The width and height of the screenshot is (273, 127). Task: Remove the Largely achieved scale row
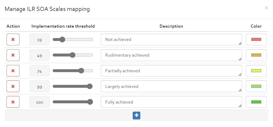pos(13,86)
